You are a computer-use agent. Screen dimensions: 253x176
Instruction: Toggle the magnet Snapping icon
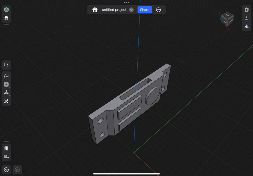(246, 10)
